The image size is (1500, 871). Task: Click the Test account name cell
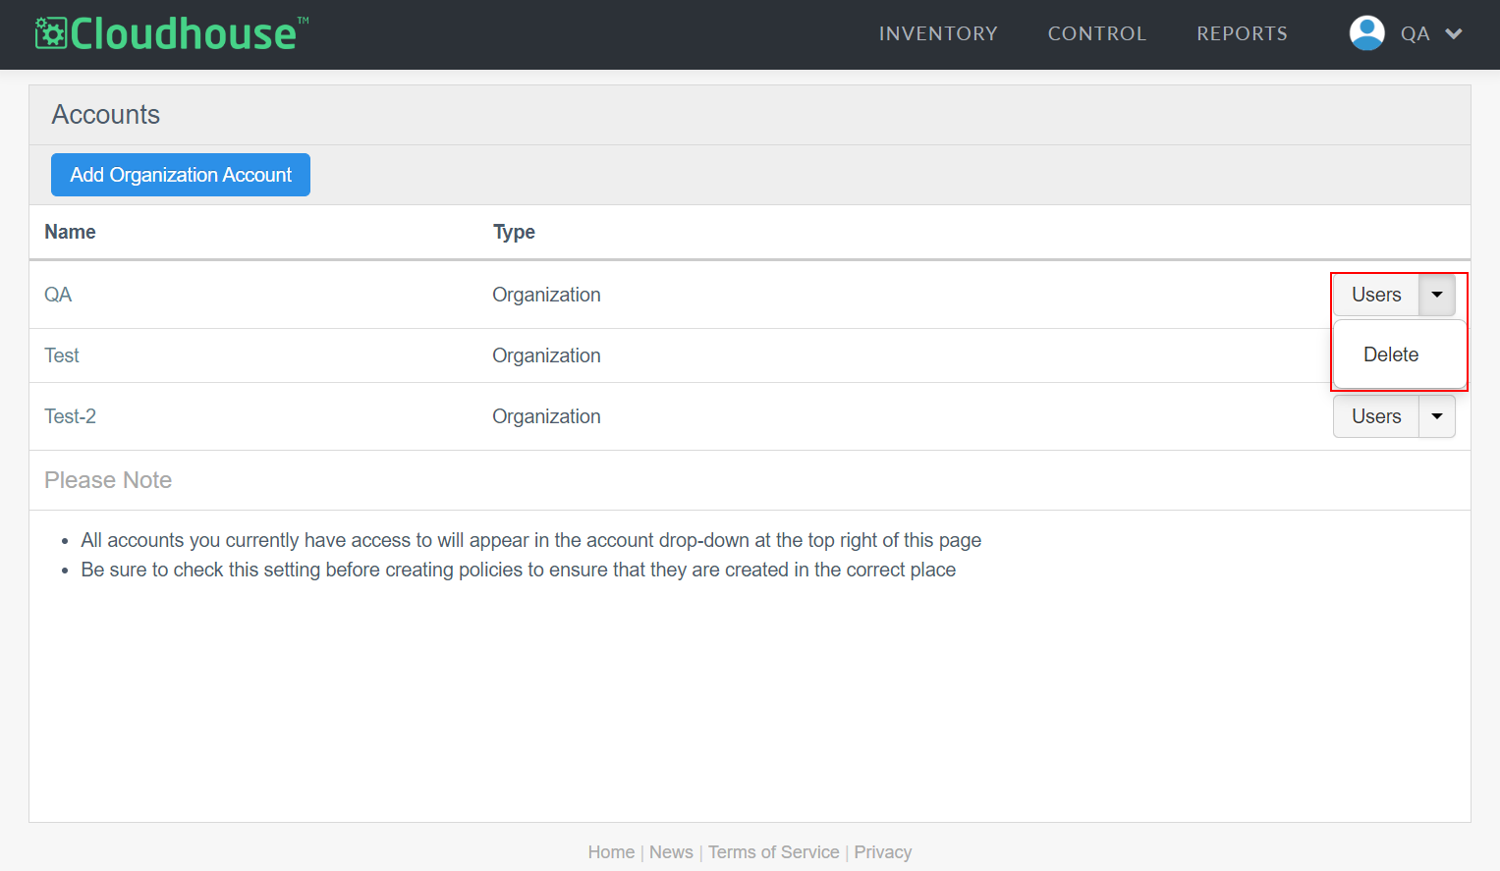coord(62,355)
